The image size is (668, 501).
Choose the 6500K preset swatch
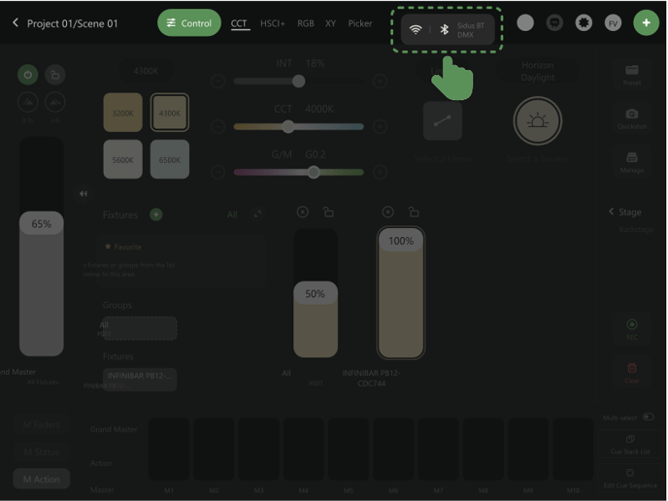tap(170, 159)
